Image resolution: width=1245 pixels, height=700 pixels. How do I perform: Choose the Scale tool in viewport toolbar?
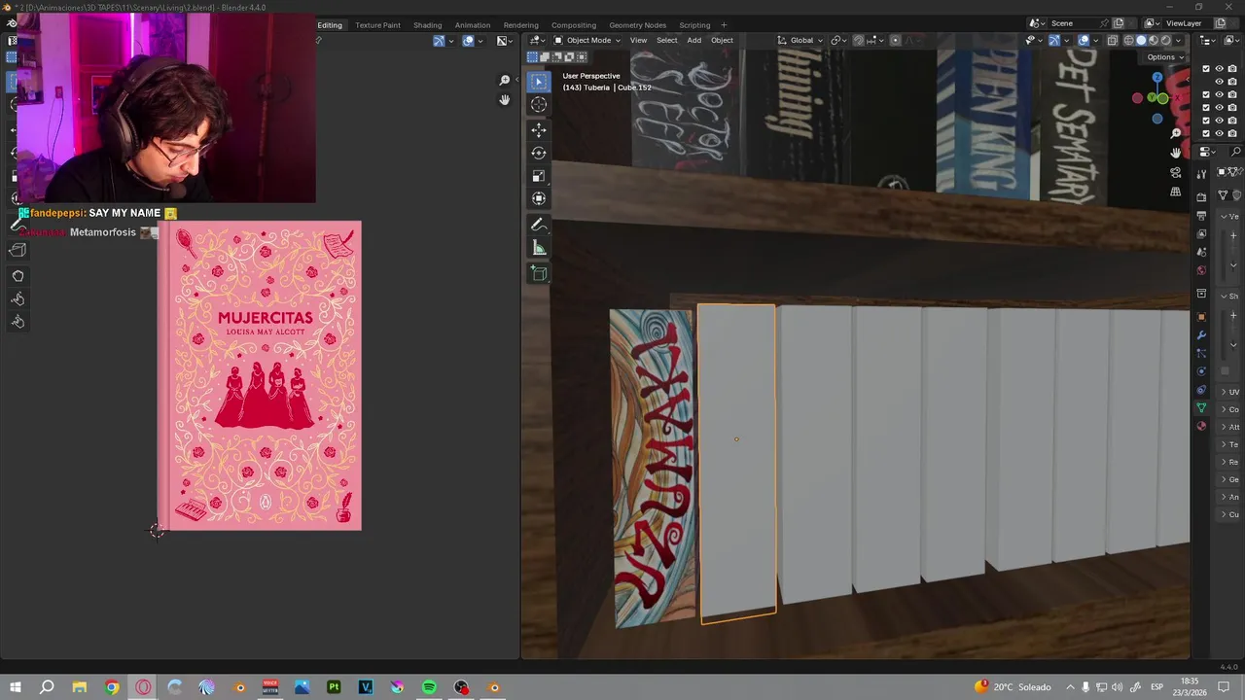pyautogui.click(x=539, y=176)
